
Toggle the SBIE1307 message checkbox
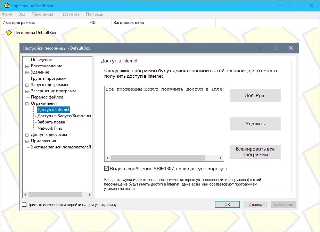(106, 169)
